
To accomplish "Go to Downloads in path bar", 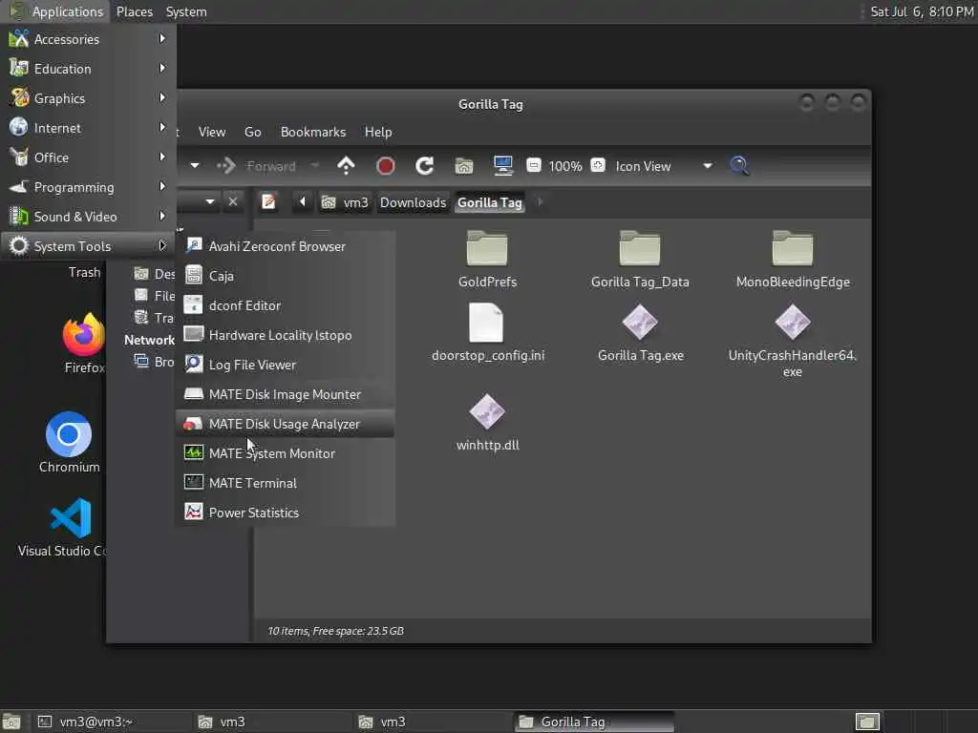I will pyautogui.click(x=413, y=202).
